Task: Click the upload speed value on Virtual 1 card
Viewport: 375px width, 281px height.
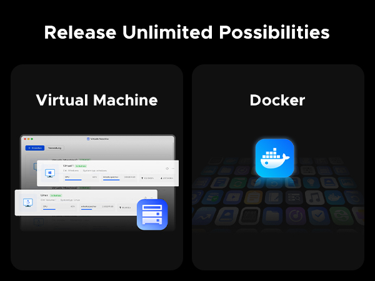Action: 147,178
